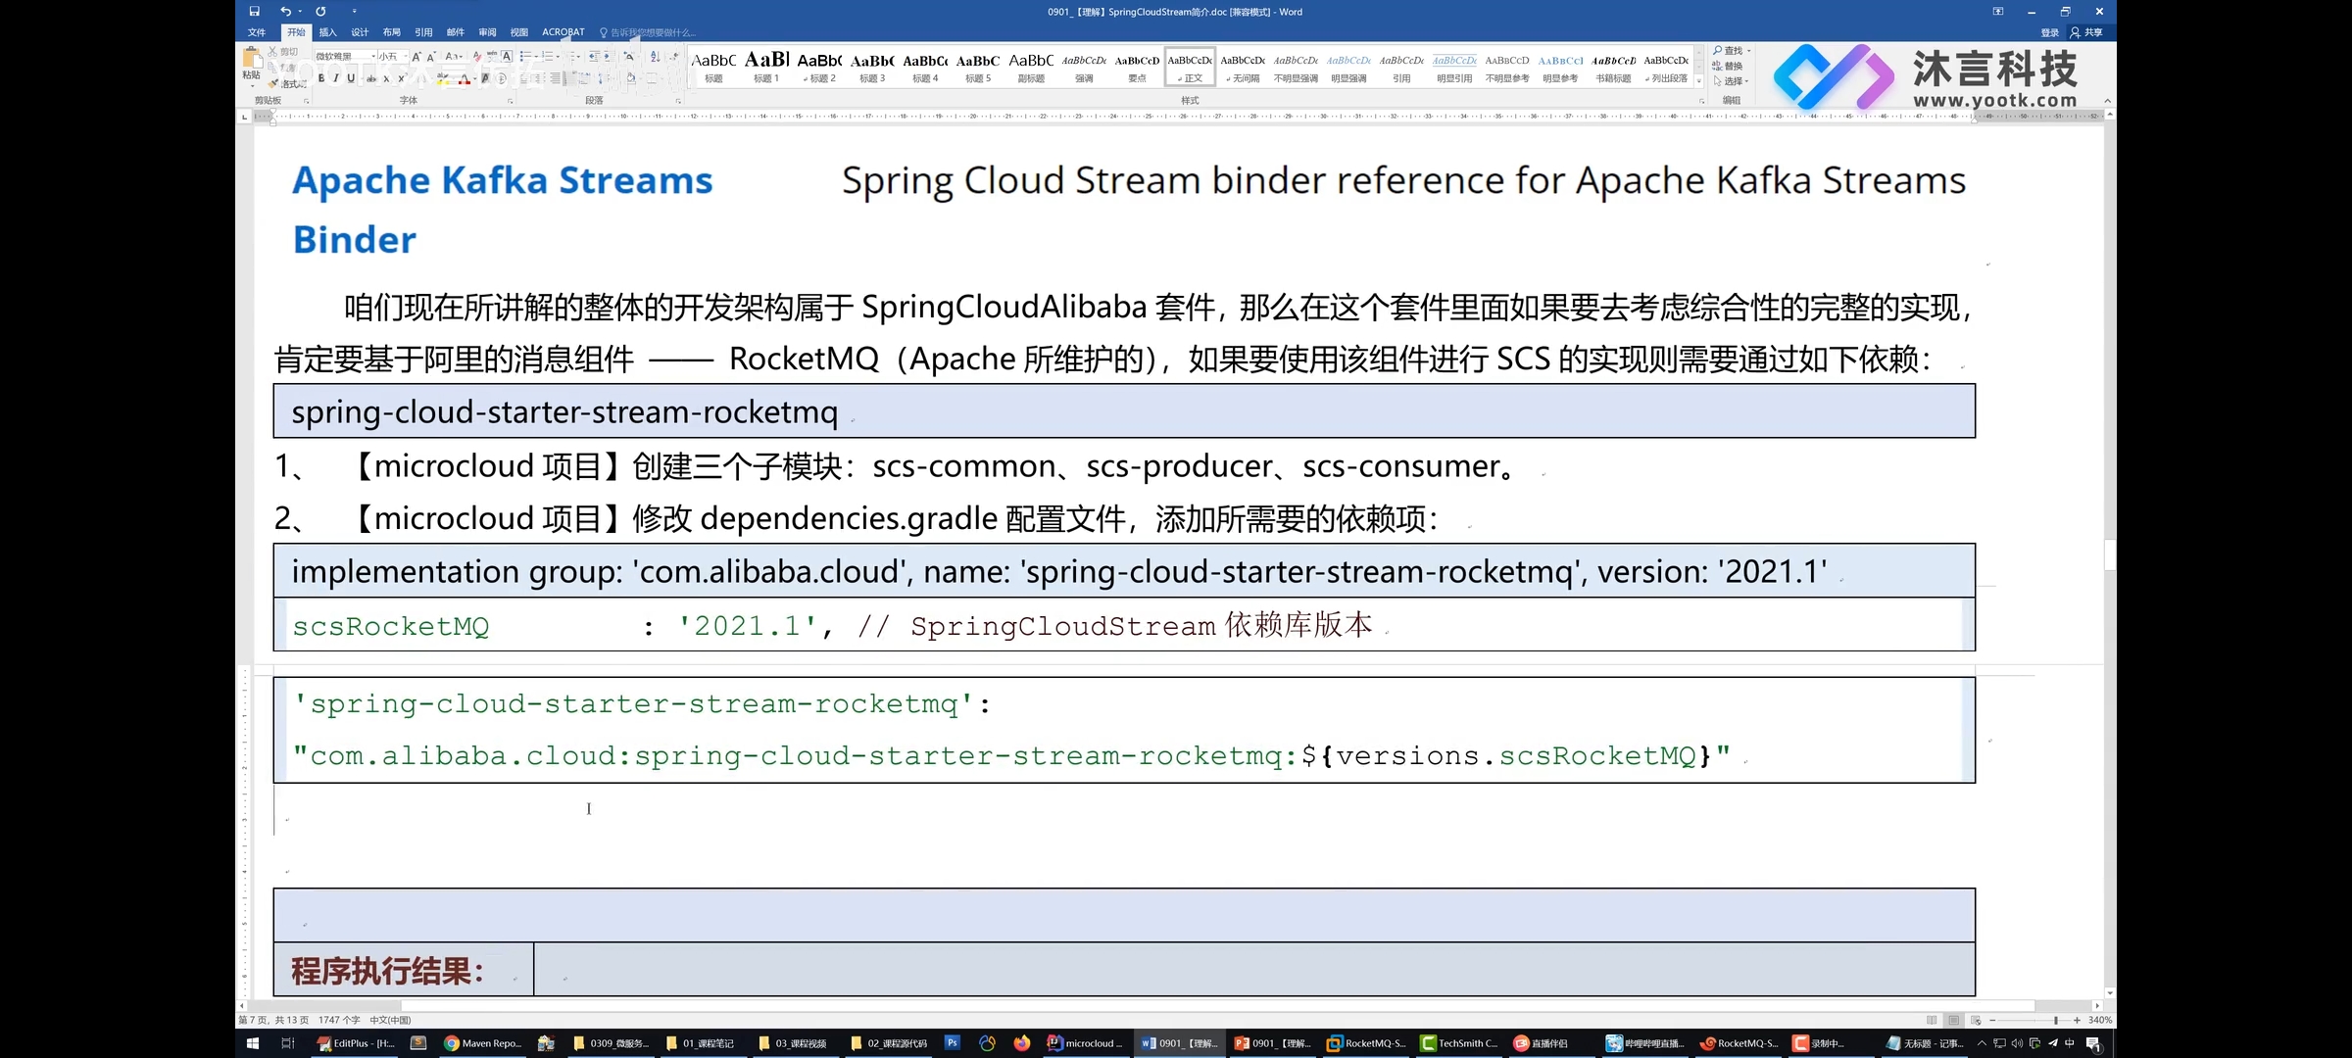Redo or repeat the last action

320,12
